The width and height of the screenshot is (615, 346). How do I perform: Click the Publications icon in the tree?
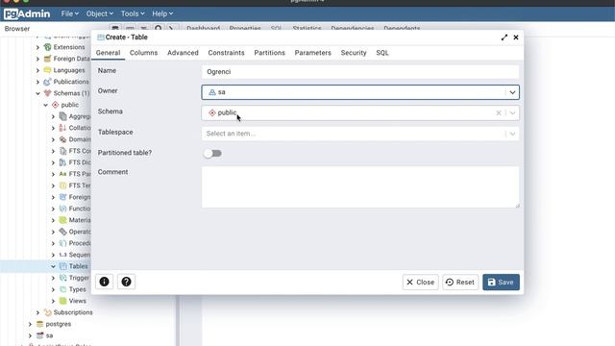(x=47, y=82)
